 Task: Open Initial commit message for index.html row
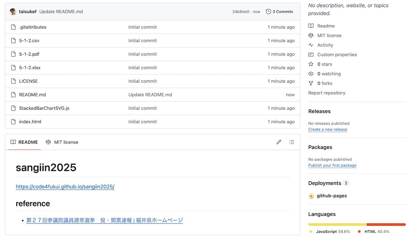pyautogui.click(x=143, y=122)
